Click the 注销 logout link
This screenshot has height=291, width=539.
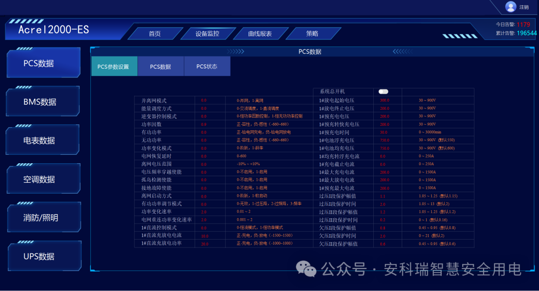click(x=524, y=7)
